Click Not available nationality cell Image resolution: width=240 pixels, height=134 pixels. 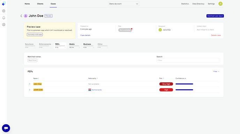coord(94,84)
